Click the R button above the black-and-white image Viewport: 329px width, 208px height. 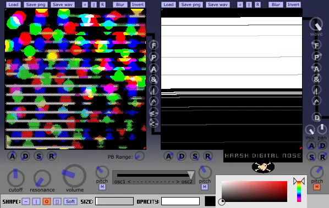(x=257, y=4)
